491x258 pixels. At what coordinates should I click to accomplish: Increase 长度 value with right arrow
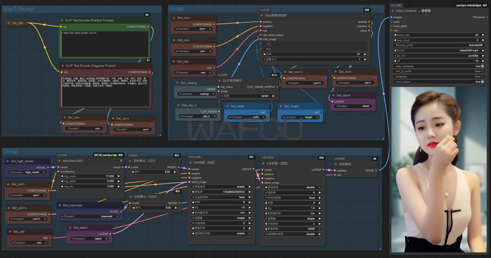(x=365, y=54)
